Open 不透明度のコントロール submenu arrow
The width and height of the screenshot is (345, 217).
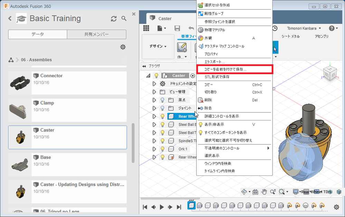pyautogui.click(x=268, y=148)
